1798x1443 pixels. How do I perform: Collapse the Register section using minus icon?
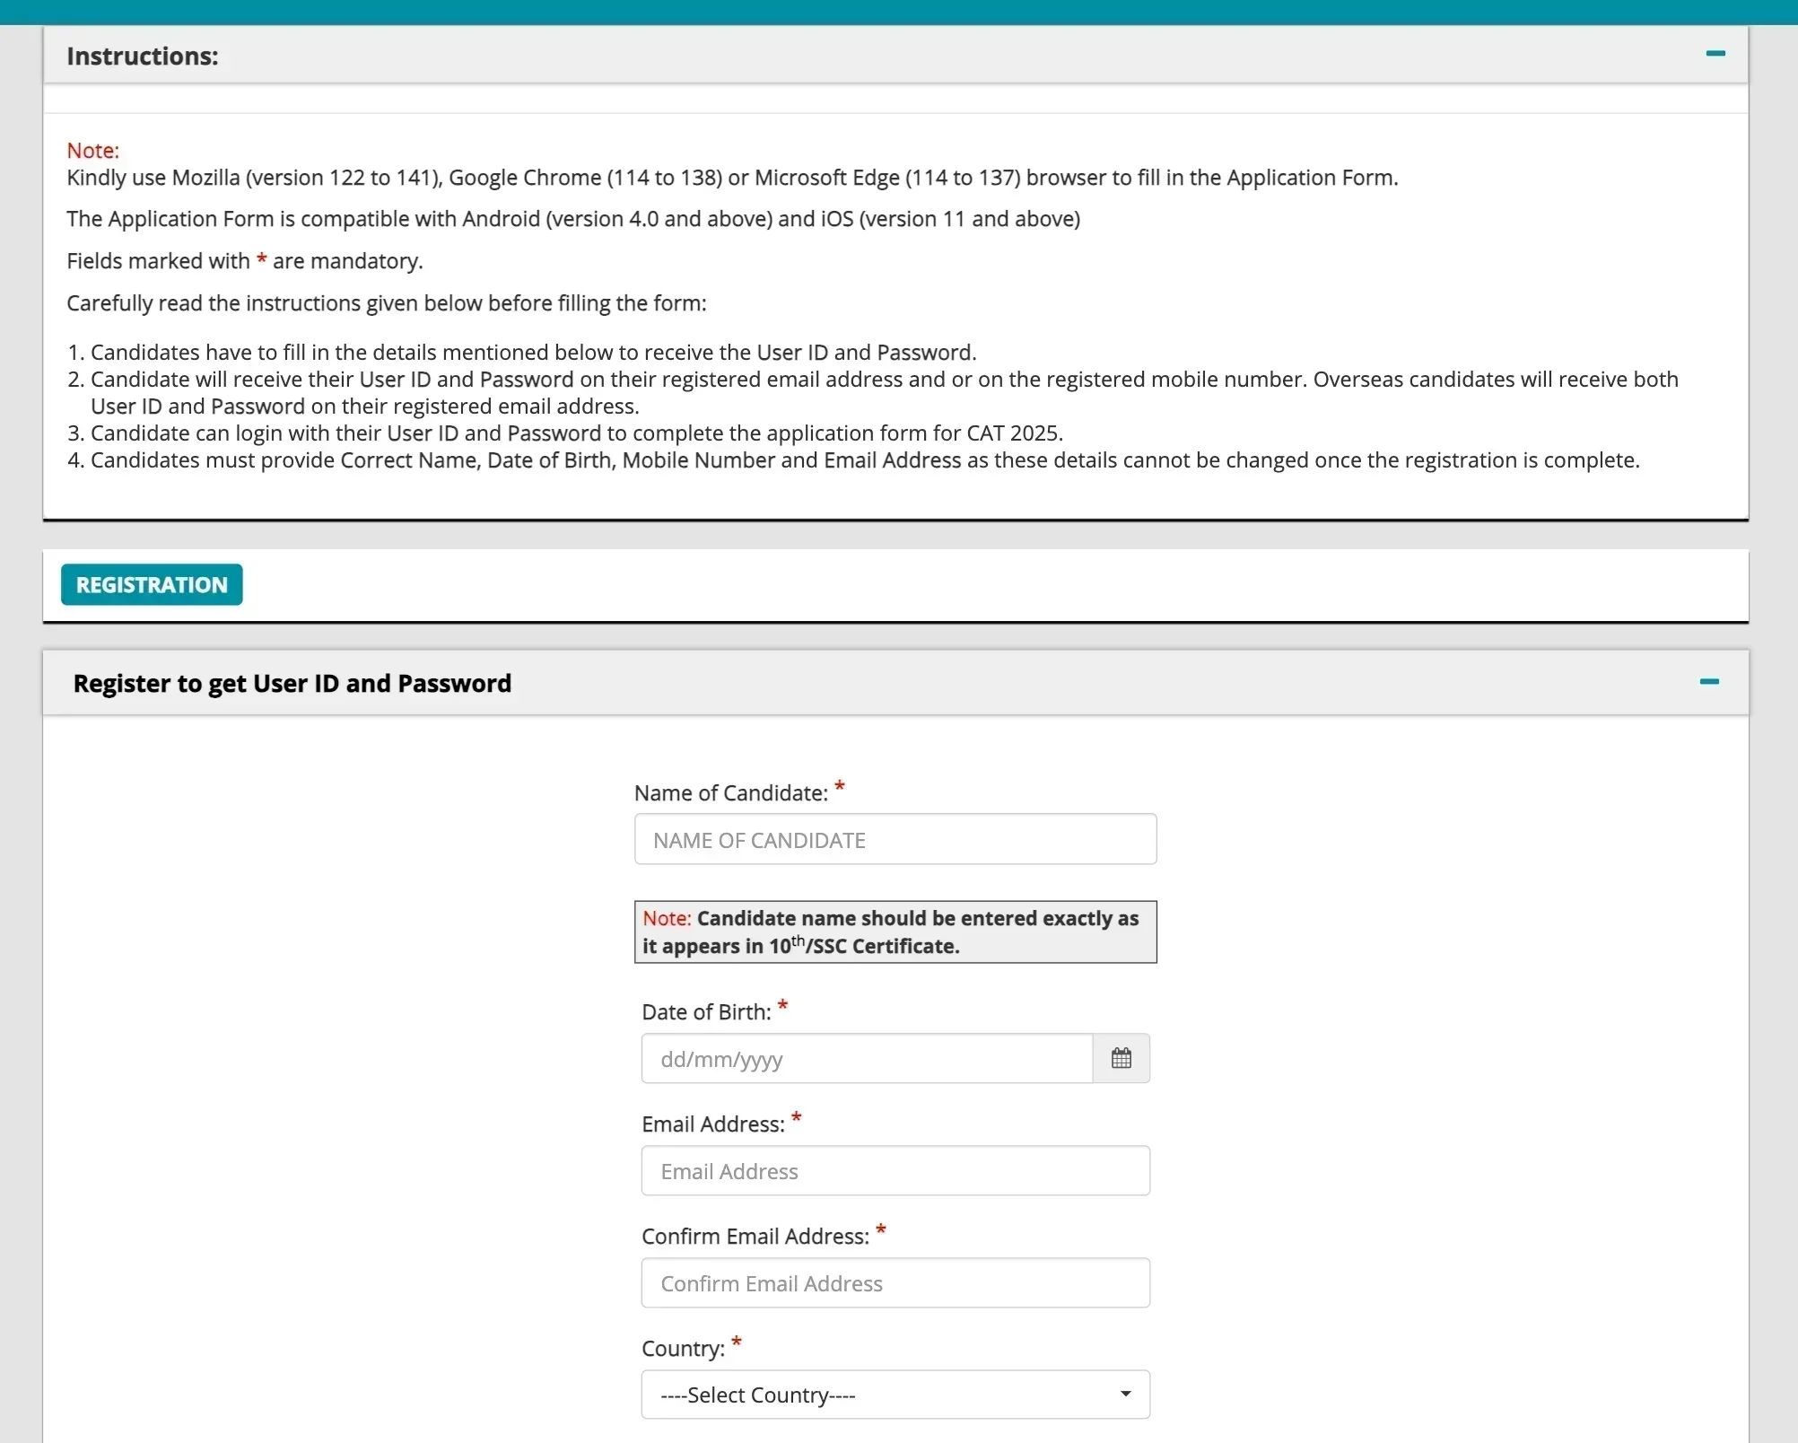click(x=1708, y=682)
